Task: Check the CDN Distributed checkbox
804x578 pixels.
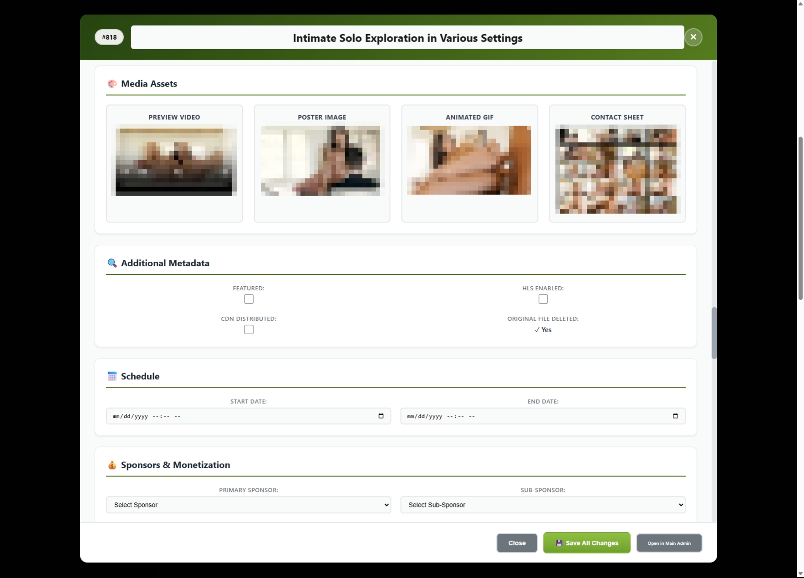Action: 249,330
